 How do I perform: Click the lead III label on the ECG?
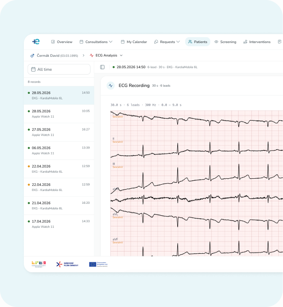[x=114, y=164]
